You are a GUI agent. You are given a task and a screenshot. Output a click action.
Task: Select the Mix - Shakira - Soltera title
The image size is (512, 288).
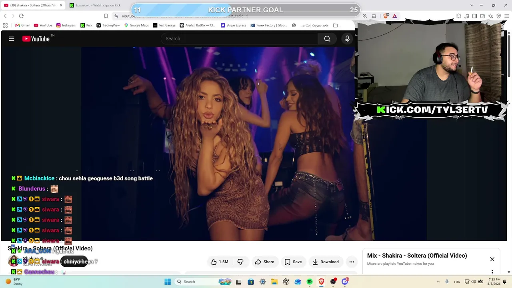point(417,256)
